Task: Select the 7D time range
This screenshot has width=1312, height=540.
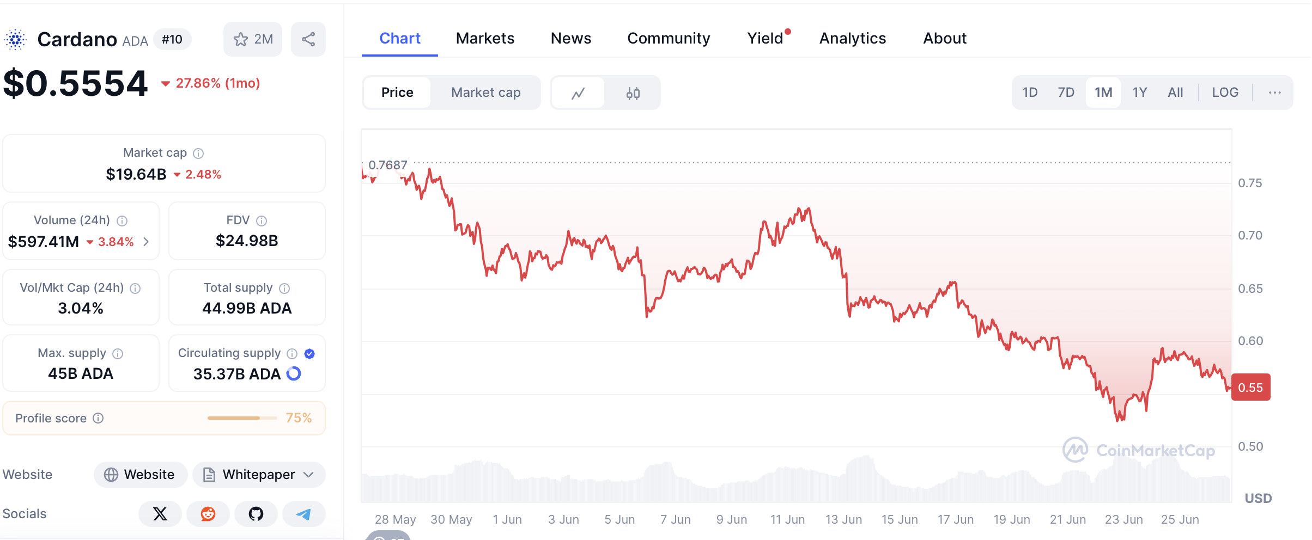Action: (x=1066, y=93)
